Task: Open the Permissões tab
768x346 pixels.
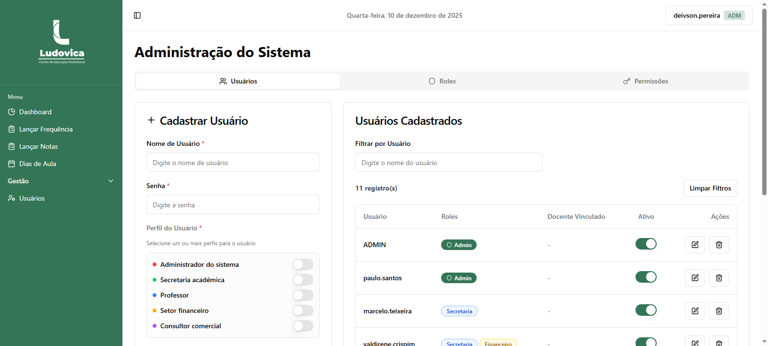Action: coord(646,81)
